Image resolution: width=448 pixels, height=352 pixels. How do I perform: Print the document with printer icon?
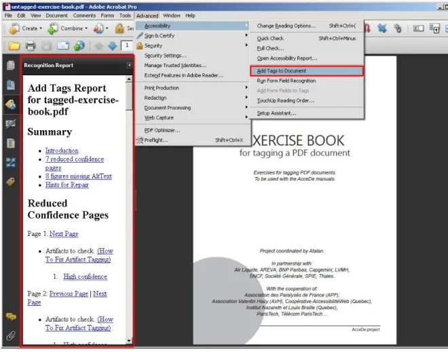31,45
